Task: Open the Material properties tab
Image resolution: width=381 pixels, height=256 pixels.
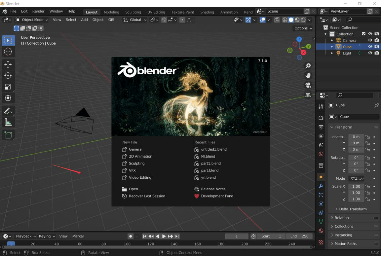Action: coord(321,231)
